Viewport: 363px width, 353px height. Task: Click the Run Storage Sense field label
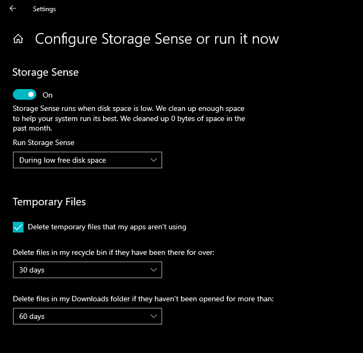point(44,143)
